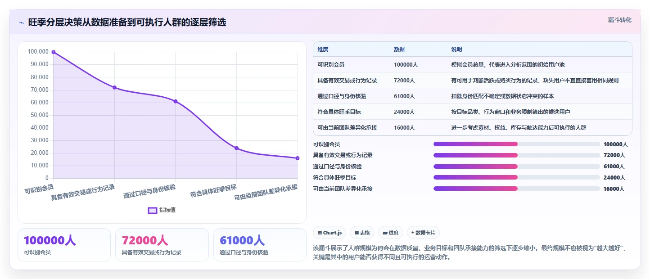
Task: Click the 通过口径与身份核验 progress bar
Action: click(516, 166)
